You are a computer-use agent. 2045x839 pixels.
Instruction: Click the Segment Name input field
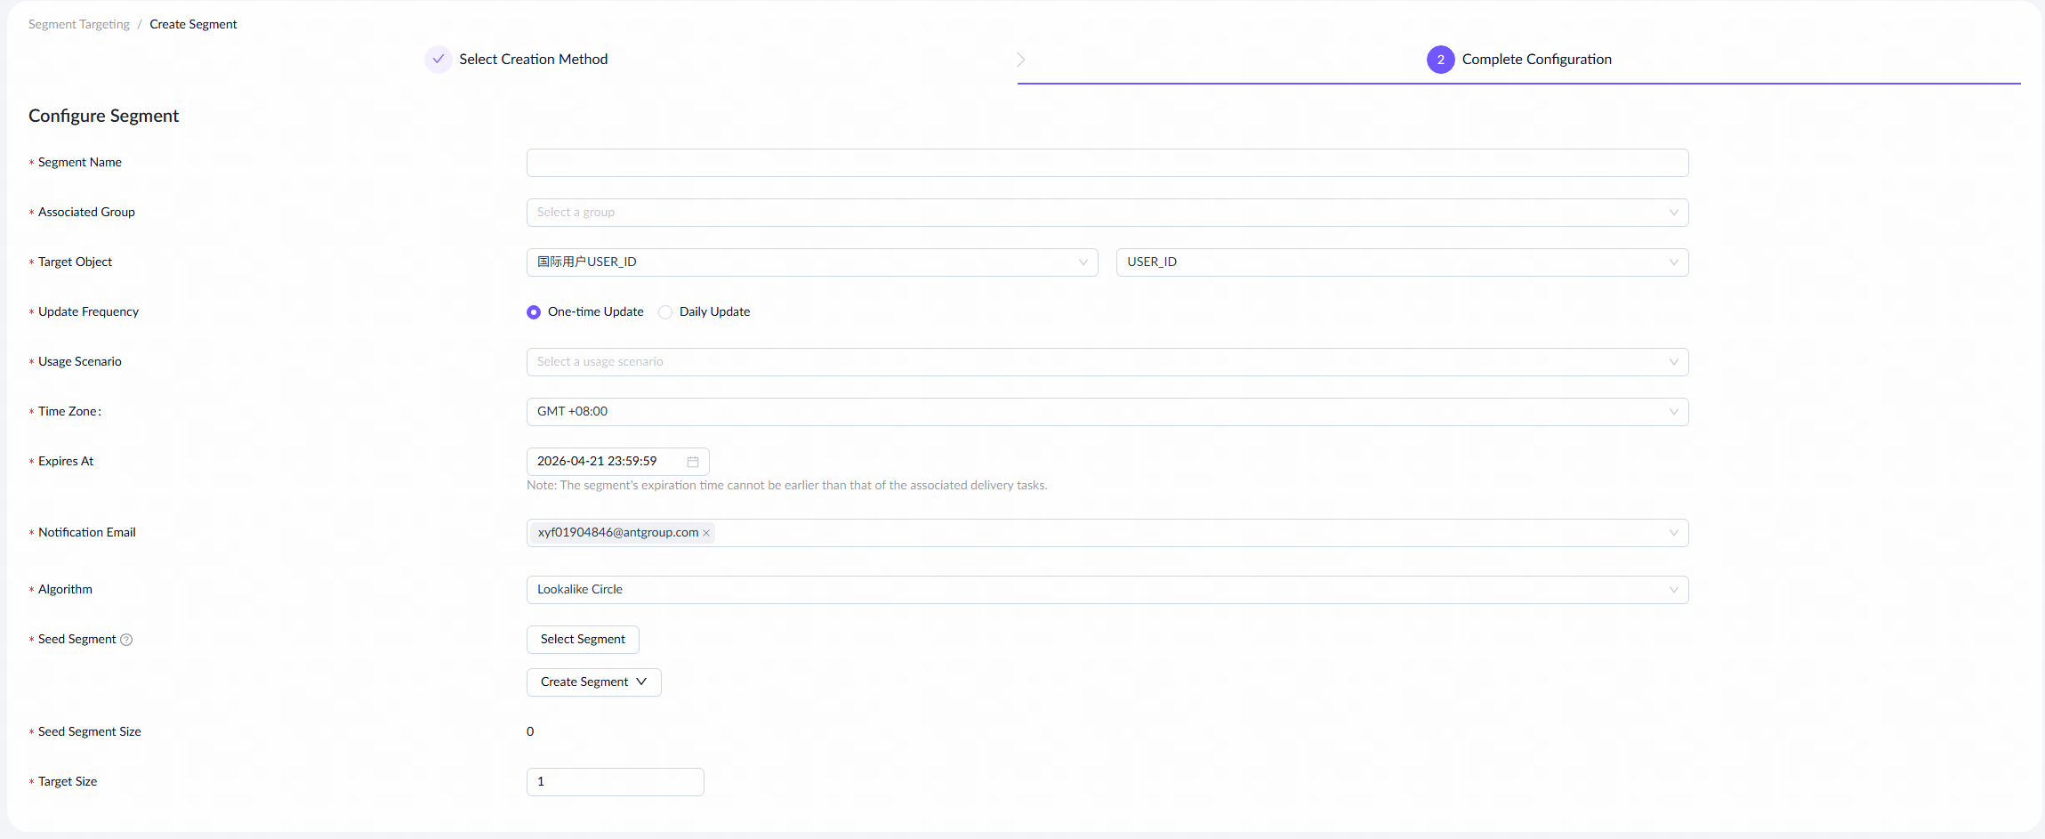(1107, 163)
